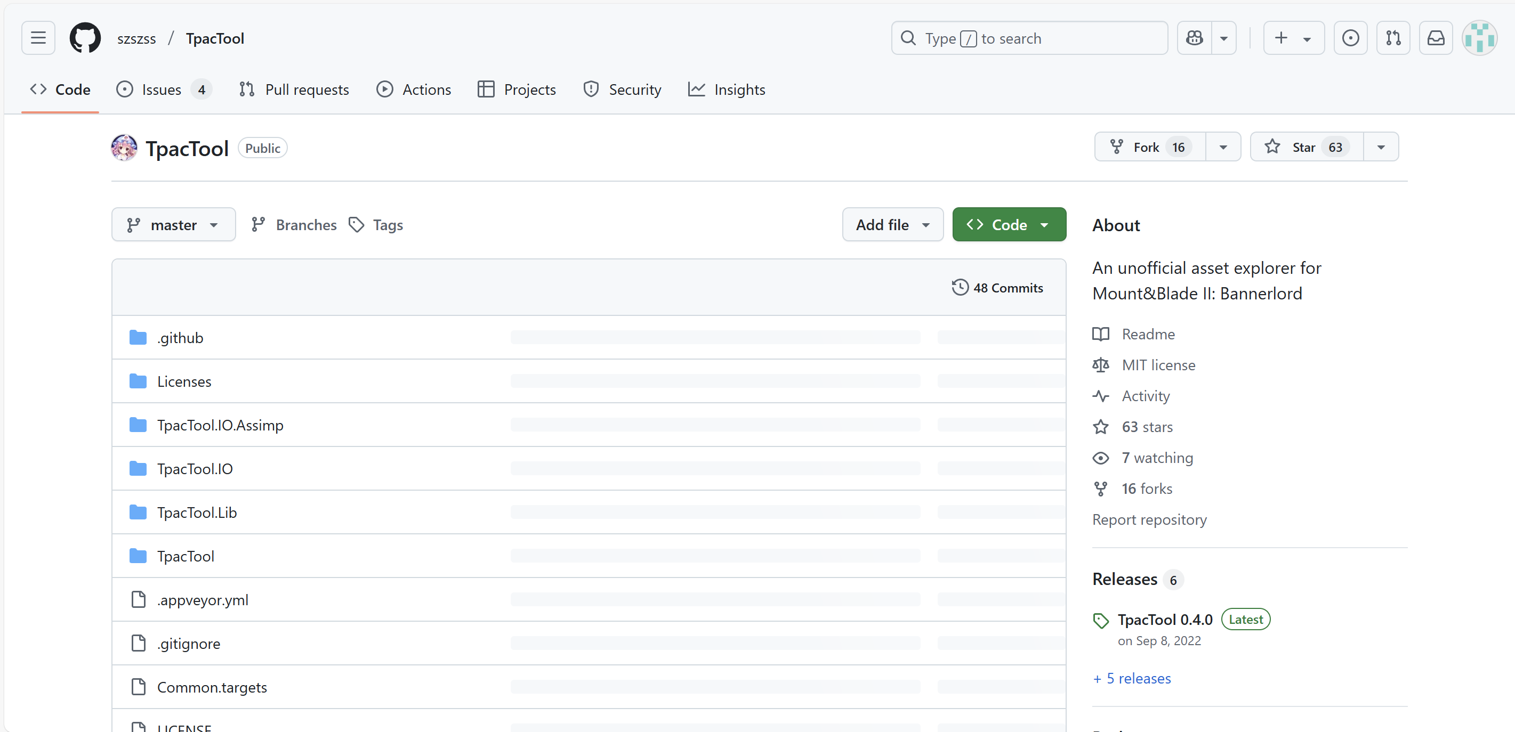This screenshot has width=1515, height=732.
Task: Click the user profile avatar
Action: pyautogui.click(x=1479, y=38)
